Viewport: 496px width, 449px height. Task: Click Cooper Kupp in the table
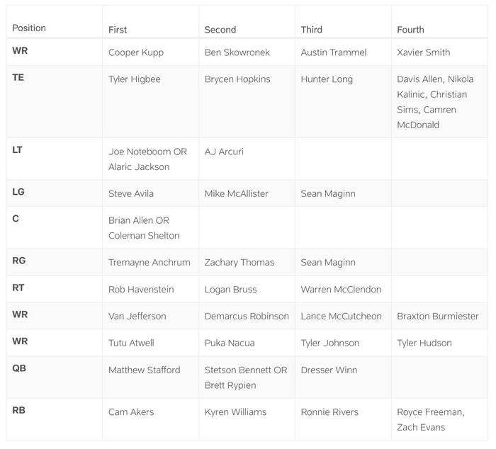click(137, 52)
